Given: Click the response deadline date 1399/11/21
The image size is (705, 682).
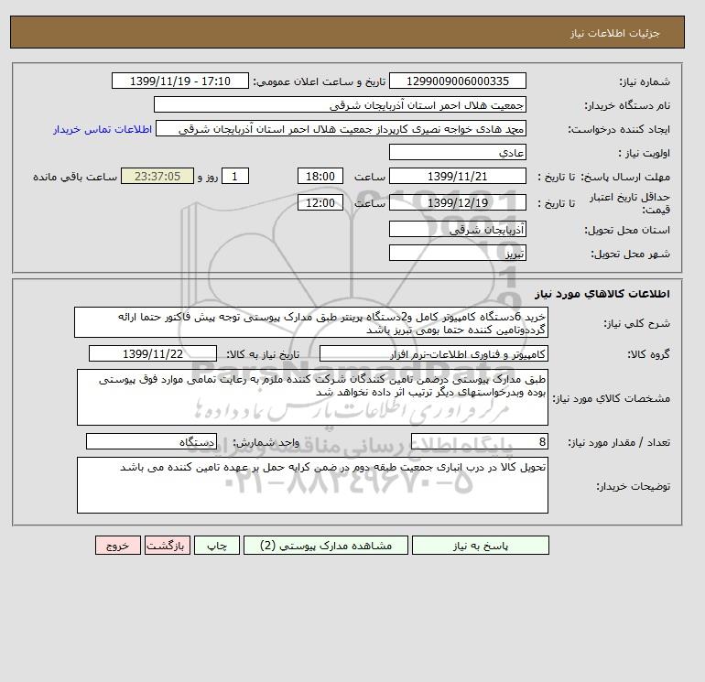Looking at the screenshot, I should (457, 177).
